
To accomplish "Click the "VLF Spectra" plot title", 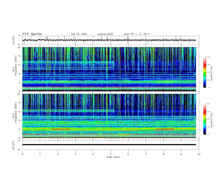I will point(32,34).
